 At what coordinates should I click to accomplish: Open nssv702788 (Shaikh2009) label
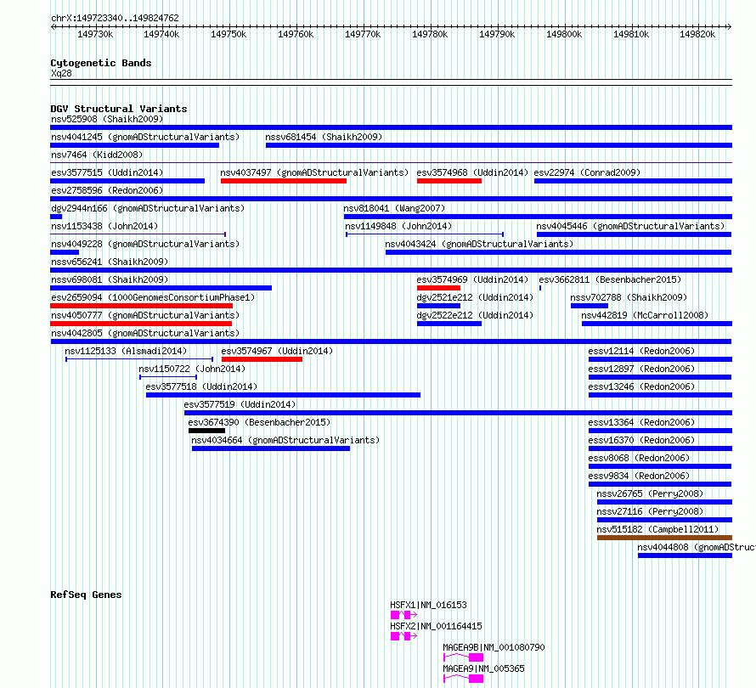(x=629, y=297)
